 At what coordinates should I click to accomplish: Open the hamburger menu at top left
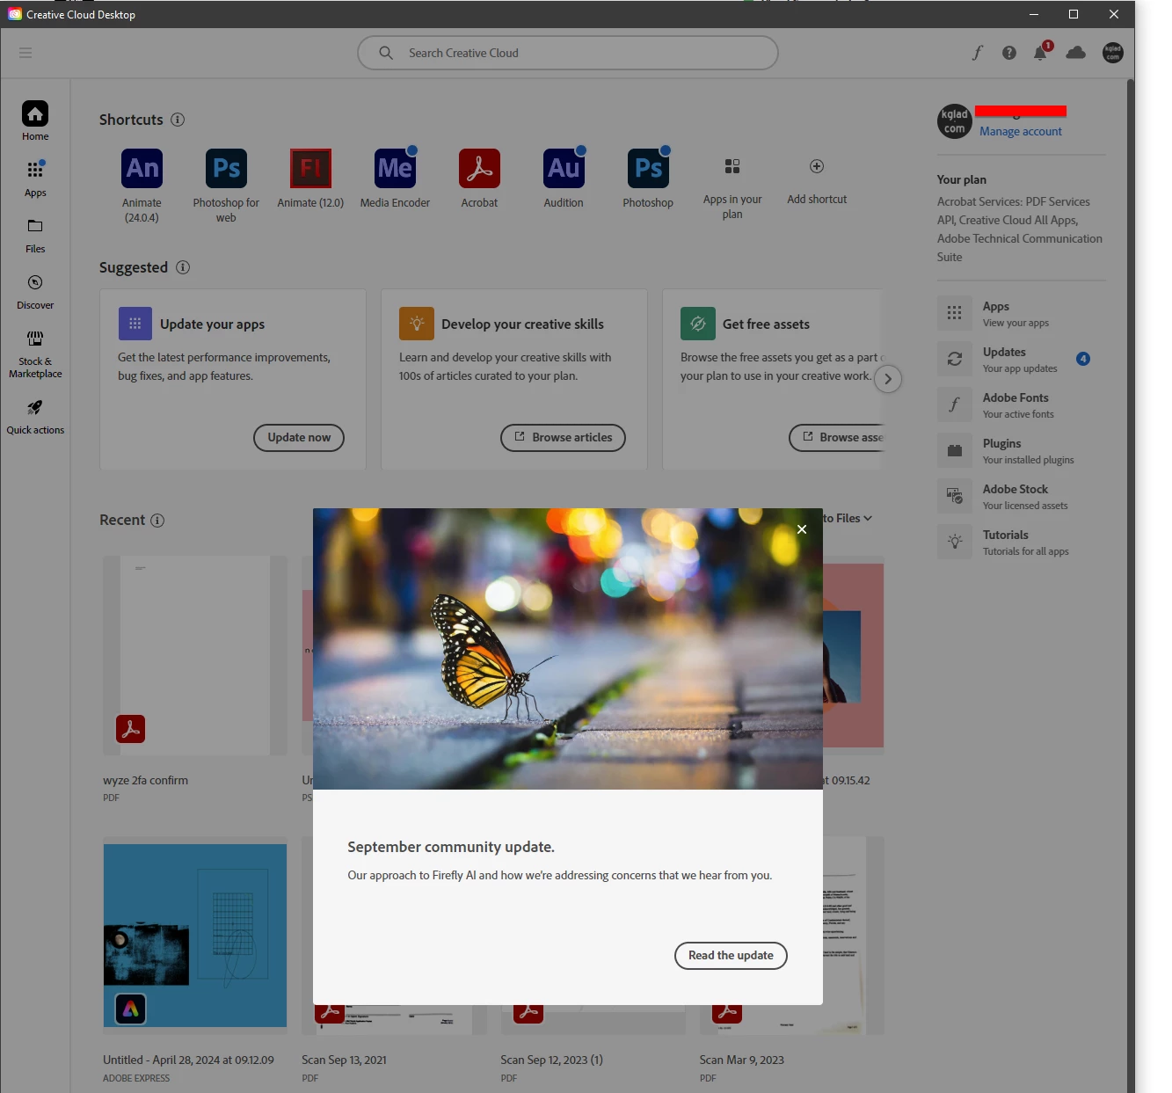coord(25,53)
